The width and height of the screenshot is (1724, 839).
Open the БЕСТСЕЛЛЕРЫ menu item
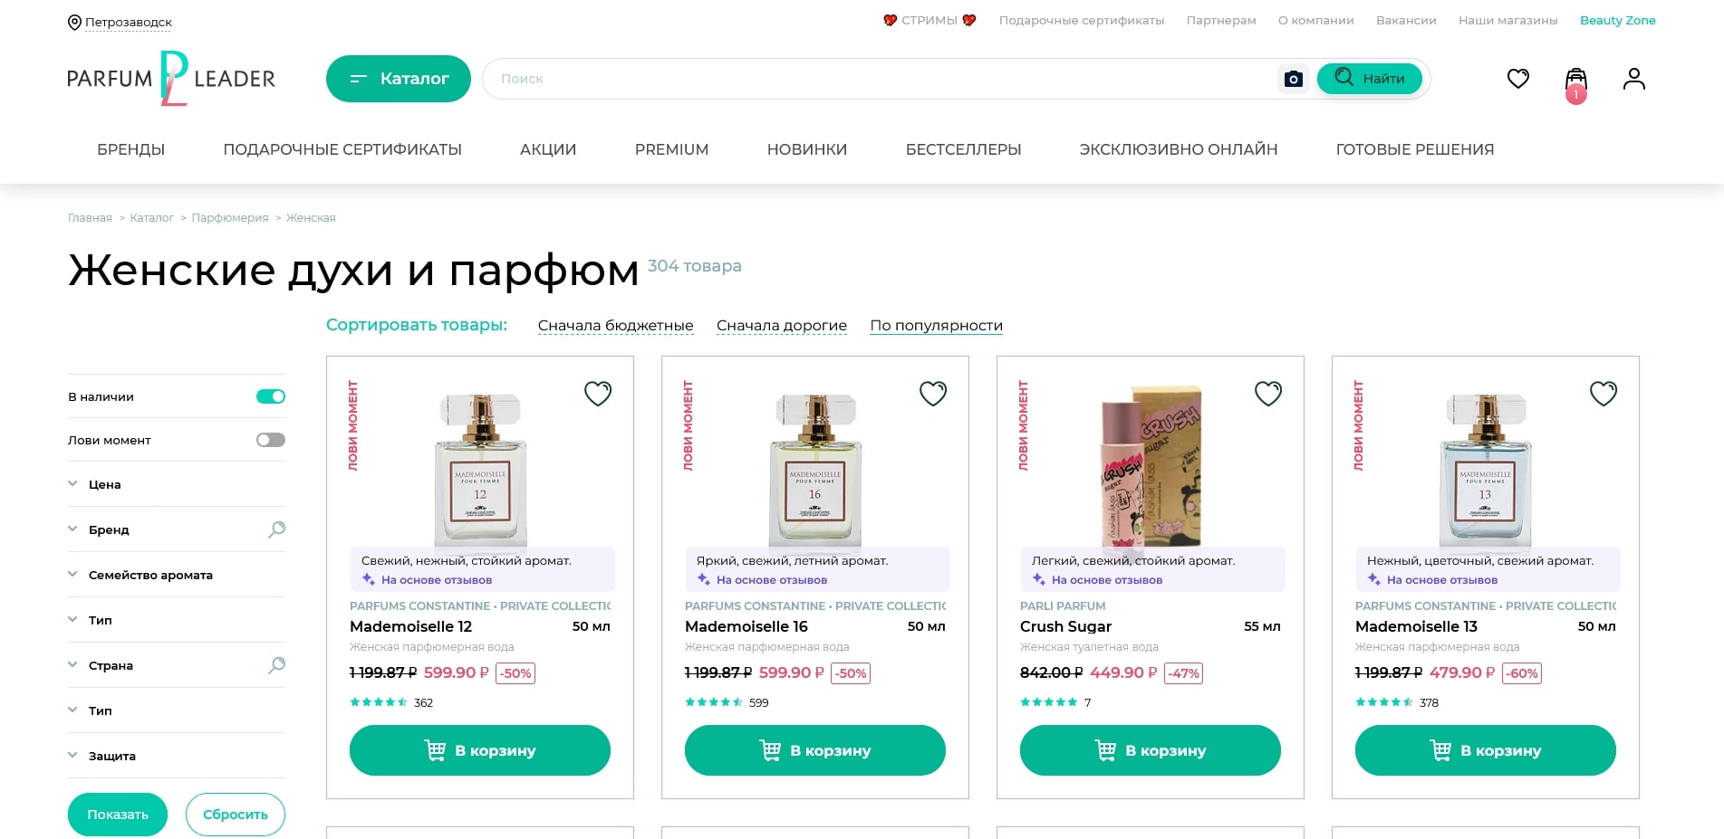click(963, 149)
